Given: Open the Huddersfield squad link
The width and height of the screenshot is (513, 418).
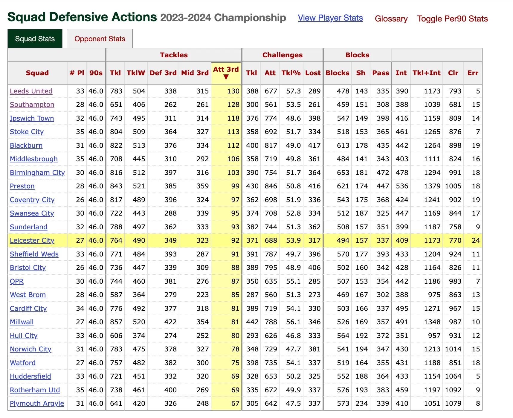Looking at the screenshot, I should pyautogui.click(x=30, y=376).
